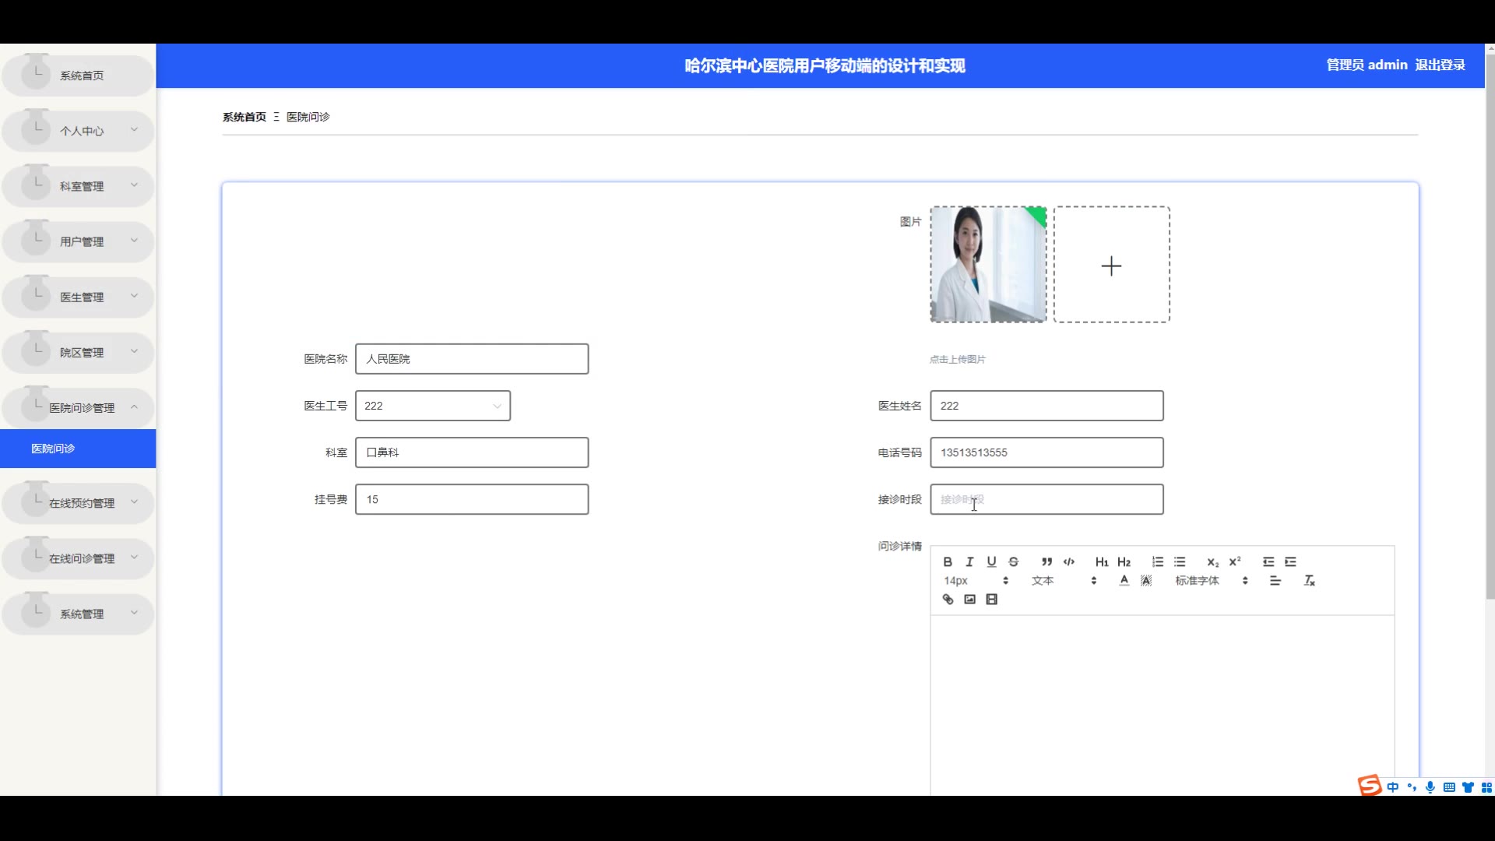Click the 接诊时段 input field
This screenshot has width=1495, height=841.
coord(1046,499)
